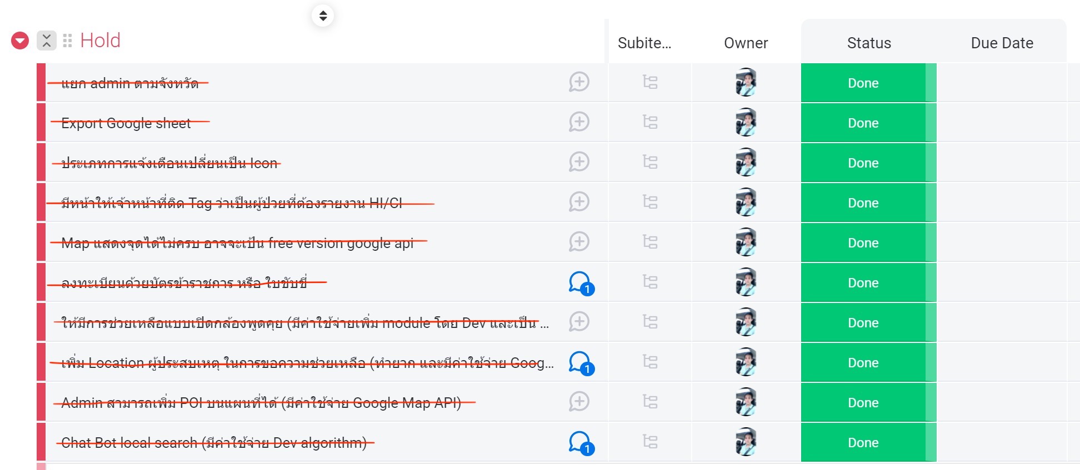The height and width of the screenshot is (470, 1080).
Task: Open subitems for Map free version google api row
Action: 650,242
